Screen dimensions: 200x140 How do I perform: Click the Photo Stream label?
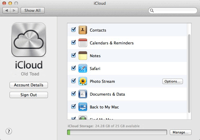click(102, 82)
